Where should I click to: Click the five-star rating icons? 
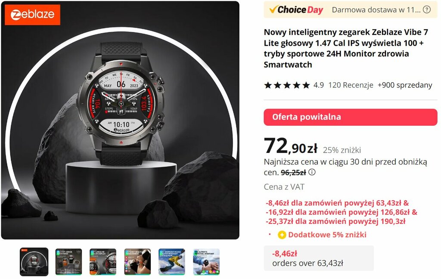pos(287,85)
